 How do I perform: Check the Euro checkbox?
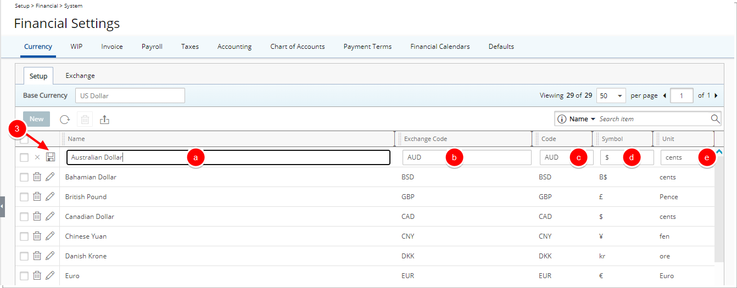click(x=24, y=276)
